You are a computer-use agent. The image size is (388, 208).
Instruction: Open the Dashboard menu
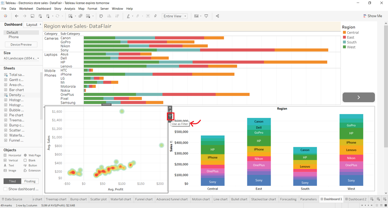(x=44, y=9)
